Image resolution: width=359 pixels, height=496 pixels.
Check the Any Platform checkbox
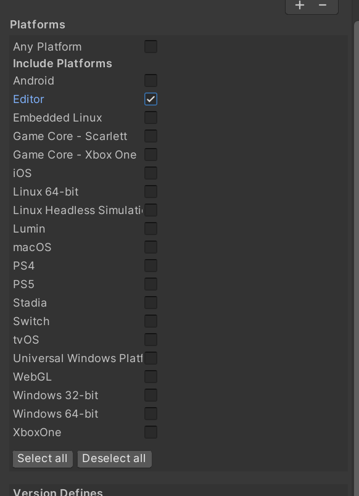pos(151,46)
